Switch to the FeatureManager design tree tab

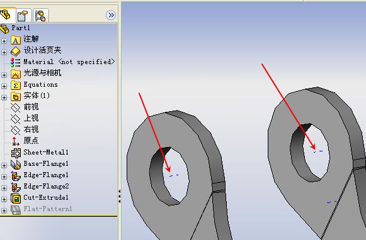[x=6, y=14]
